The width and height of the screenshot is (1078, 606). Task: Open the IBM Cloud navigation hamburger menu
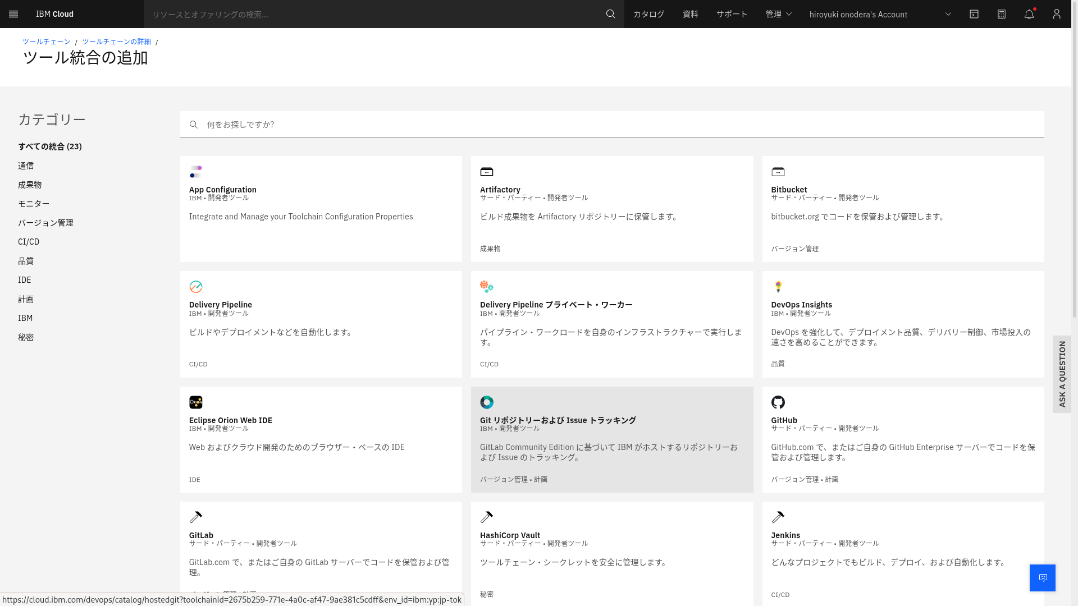[x=13, y=14]
